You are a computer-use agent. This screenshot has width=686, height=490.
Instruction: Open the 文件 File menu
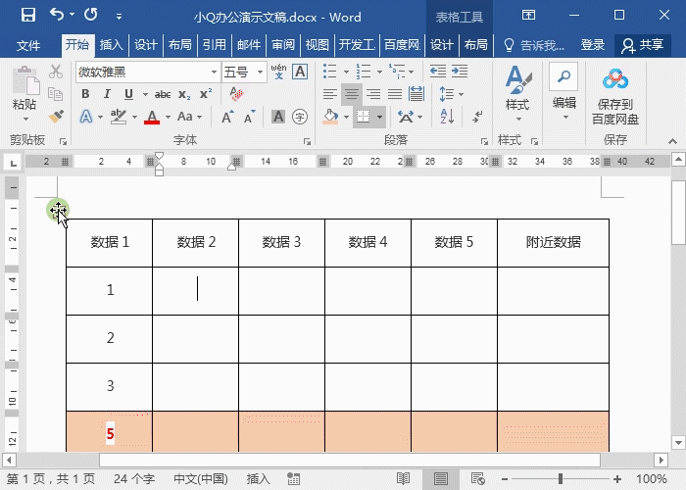click(28, 45)
